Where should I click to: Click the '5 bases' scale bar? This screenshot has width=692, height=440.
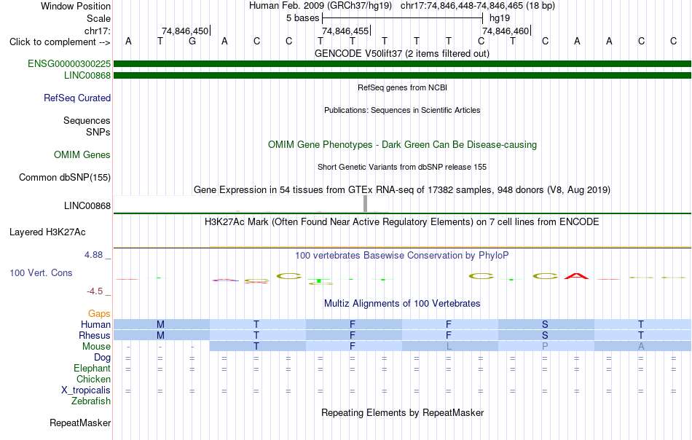[403, 18]
